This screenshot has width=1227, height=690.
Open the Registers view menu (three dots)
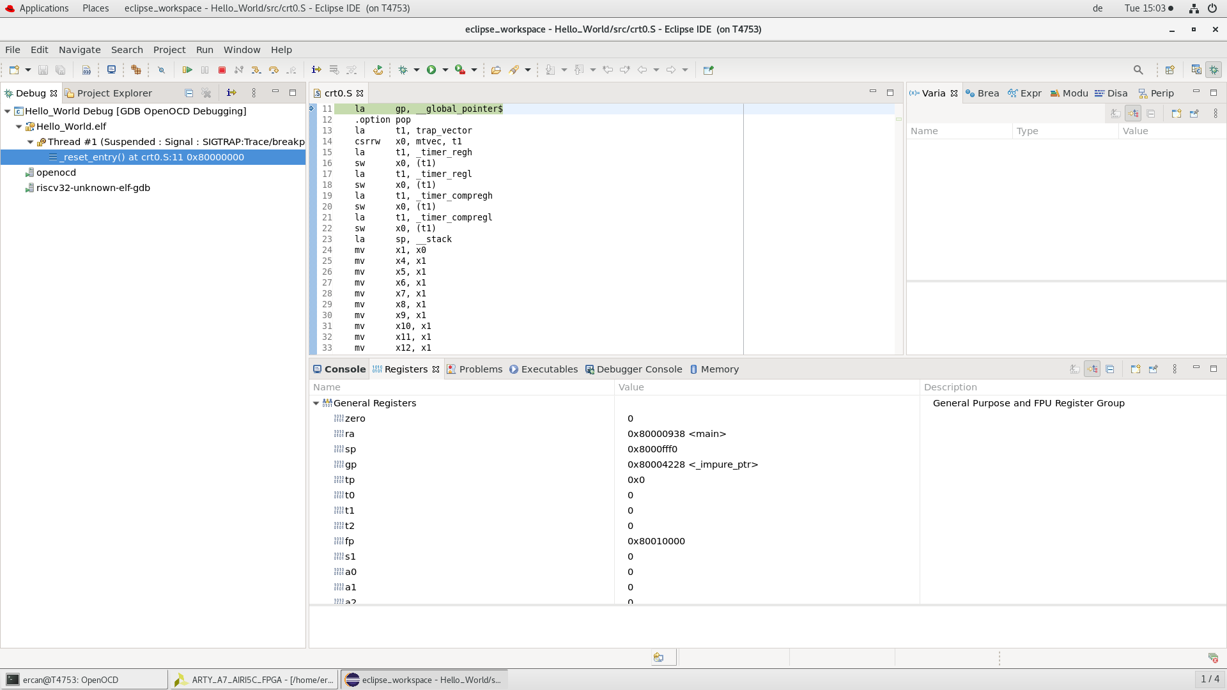pyautogui.click(x=1175, y=369)
